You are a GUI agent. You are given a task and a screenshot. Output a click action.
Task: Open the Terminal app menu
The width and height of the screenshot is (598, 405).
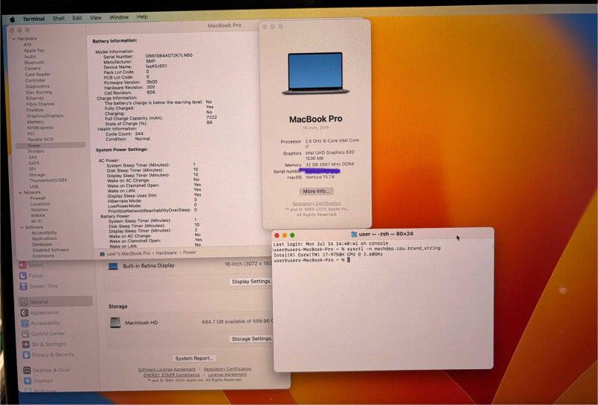tap(34, 19)
